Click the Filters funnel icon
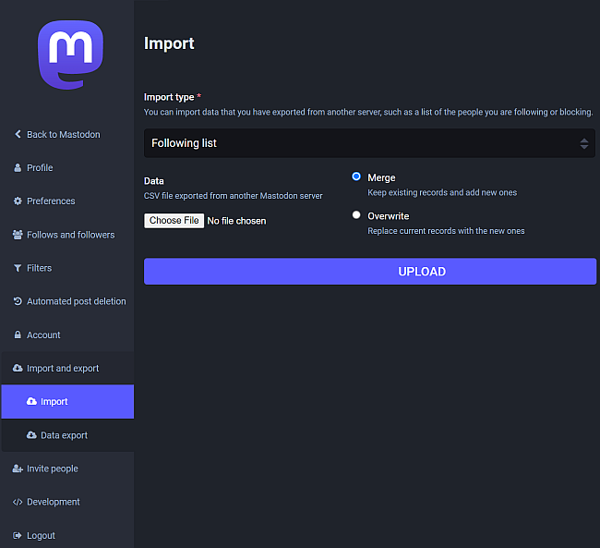 tap(18, 268)
